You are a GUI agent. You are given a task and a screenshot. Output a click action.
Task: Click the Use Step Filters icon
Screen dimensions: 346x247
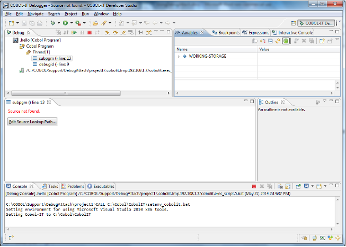coord(149,33)
